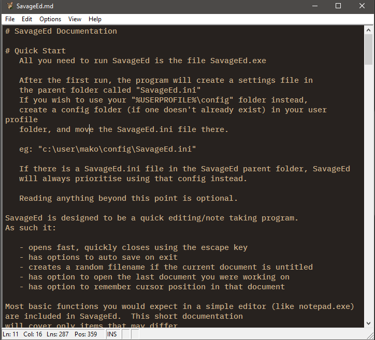
Task: Click the INS indicator in status bar
Action: point(112,334)
